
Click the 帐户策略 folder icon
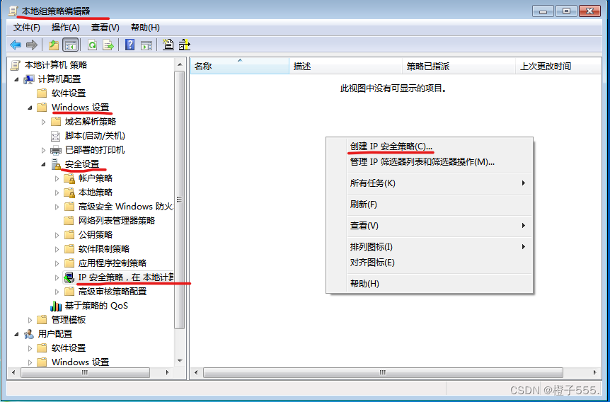pos(69,178)
